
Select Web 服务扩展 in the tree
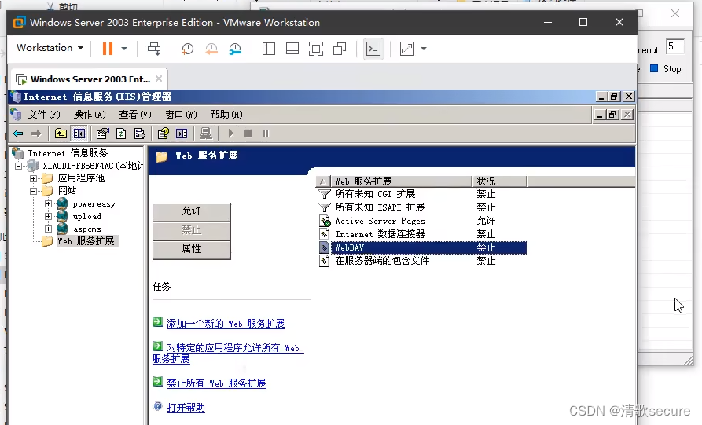(x=86, y=241)
